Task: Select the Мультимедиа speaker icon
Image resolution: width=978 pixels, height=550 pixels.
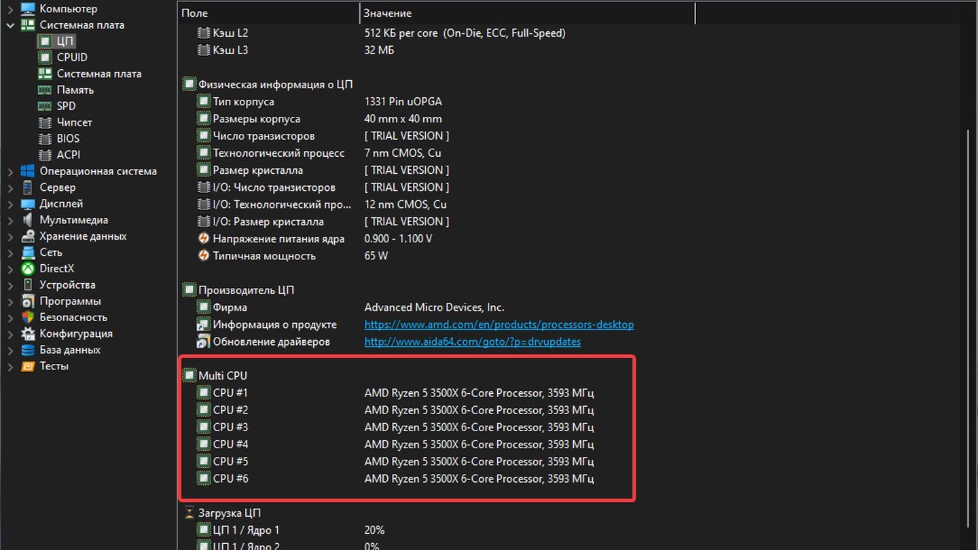Action: [x=28, y=220]
